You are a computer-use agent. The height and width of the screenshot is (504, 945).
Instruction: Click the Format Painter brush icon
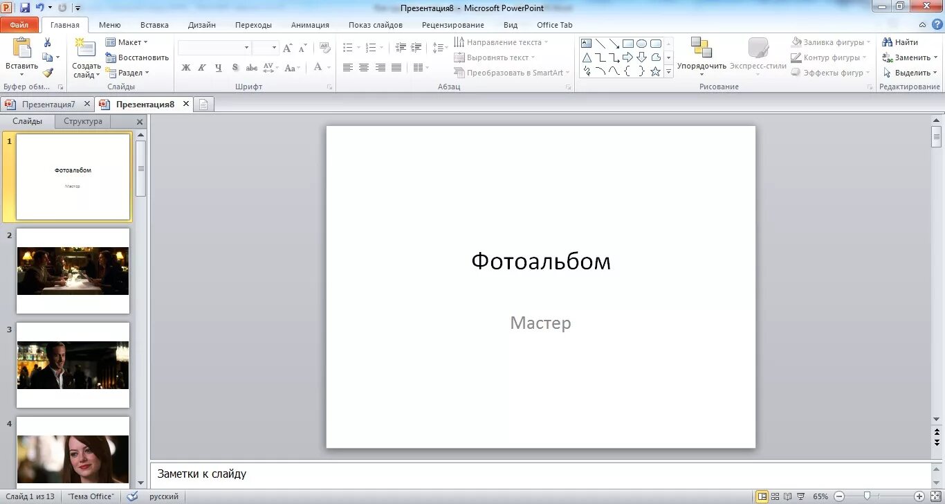[x=48, y=73]
